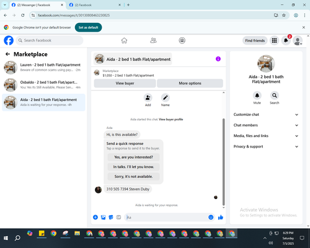Edit the chat name

166,98
